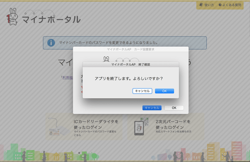Click OK in the カード設置要求 window
This screenshot has width=250, height=162.
pos(174,108)
